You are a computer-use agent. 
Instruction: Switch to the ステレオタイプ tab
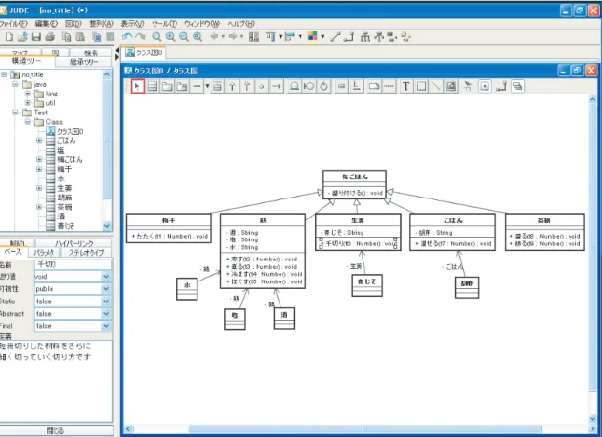(87, 252)
